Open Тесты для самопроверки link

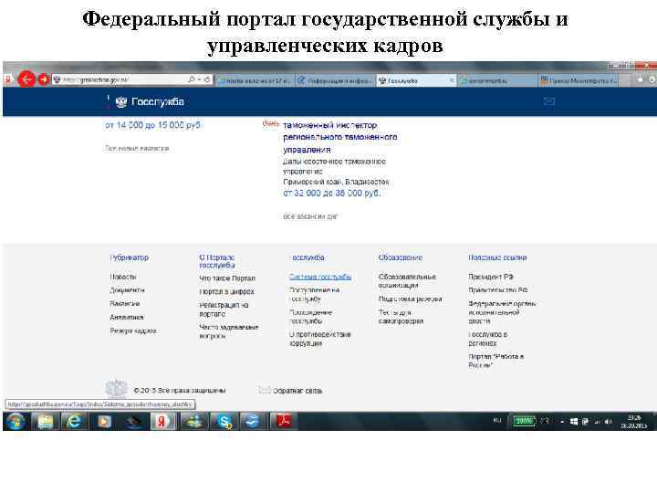pyautogui.click(x=401, y=317)
